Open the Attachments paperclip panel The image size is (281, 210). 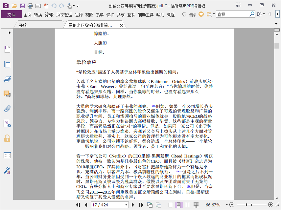[x=7, y=109]
